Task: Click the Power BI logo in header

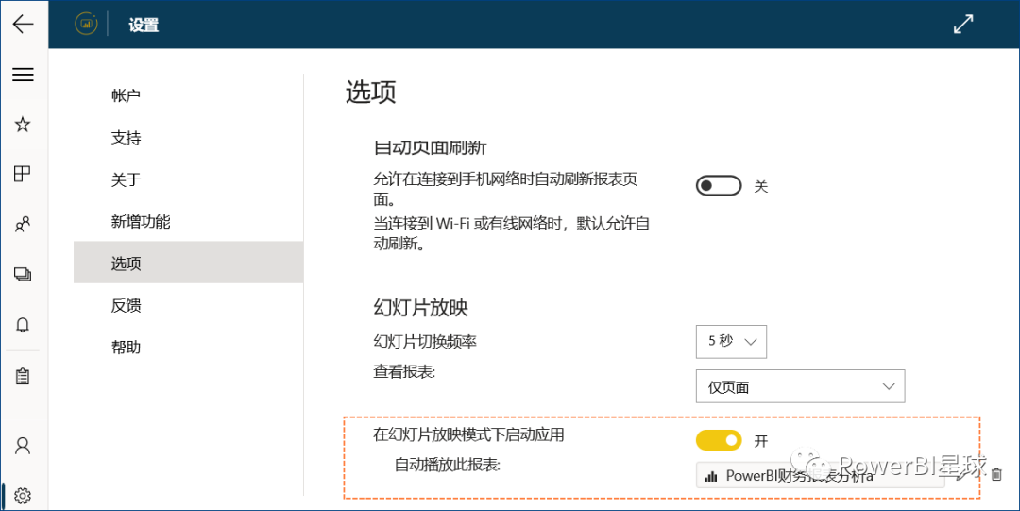Action: tap(86, 24)
